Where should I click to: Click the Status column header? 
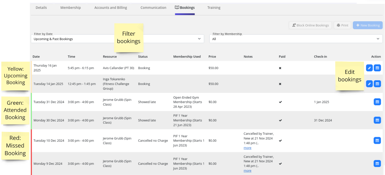point(143,57)
